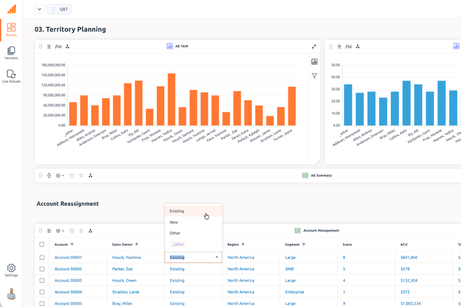The width and height of the screenshot is (461, 307).
Task: Open Account 00003 link
Action: [68, 281]
